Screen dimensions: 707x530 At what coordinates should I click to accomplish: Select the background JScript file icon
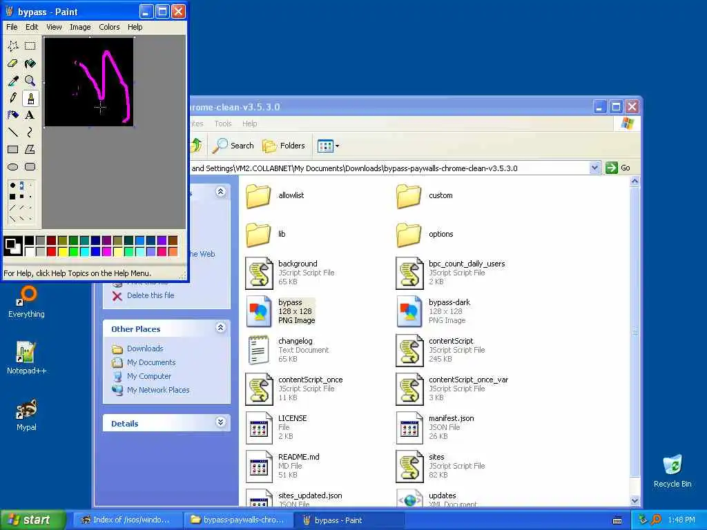259,273
